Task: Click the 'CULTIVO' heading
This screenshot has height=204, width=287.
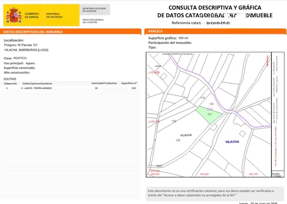Action: [10, 79]
